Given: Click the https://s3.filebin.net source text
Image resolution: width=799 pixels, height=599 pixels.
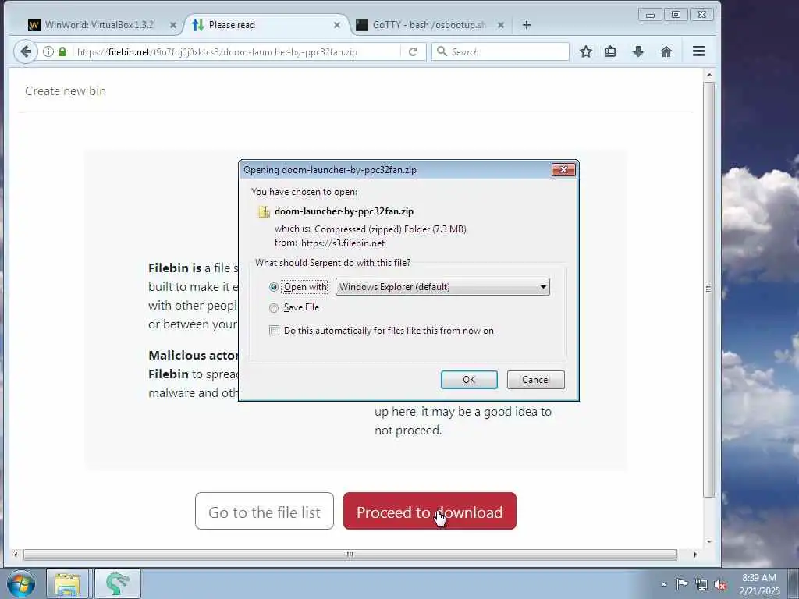Looking at the screenshot, I should [343, 243].
